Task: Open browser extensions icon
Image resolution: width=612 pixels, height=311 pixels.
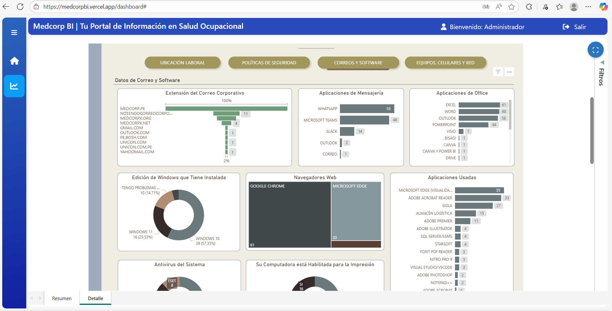Action: pos(529,7)
